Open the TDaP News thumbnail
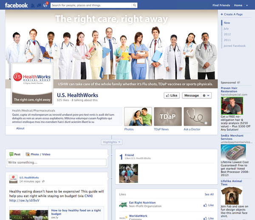 tap(168, 117)
